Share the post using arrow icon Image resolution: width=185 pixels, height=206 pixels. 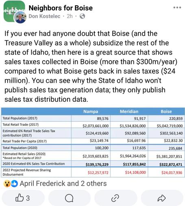tap(161, 198)
